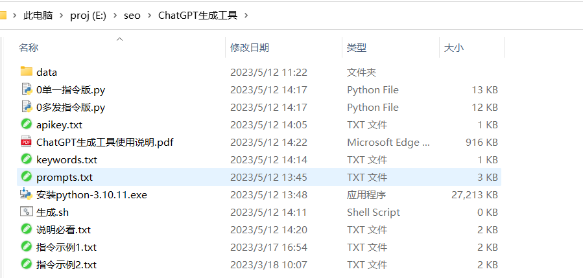Go to the seo folder in breadcrumb
The image size is (583, 278).
(x=132, y=16)
